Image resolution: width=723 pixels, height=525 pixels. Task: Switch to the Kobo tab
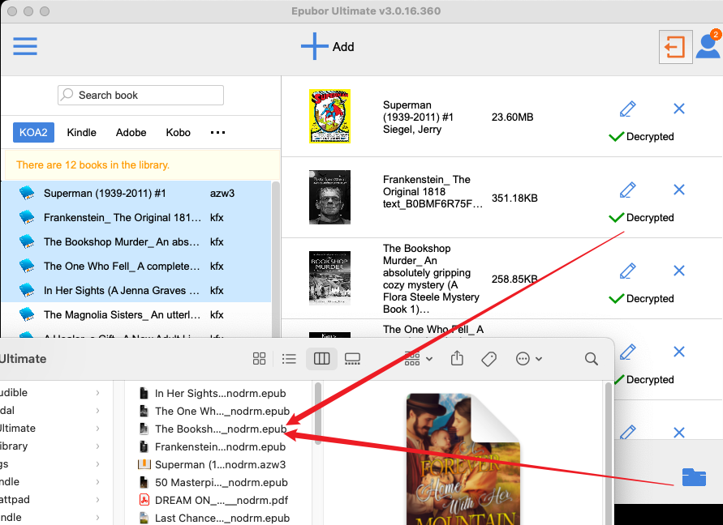pyautogui.click(x=178, y=132)
